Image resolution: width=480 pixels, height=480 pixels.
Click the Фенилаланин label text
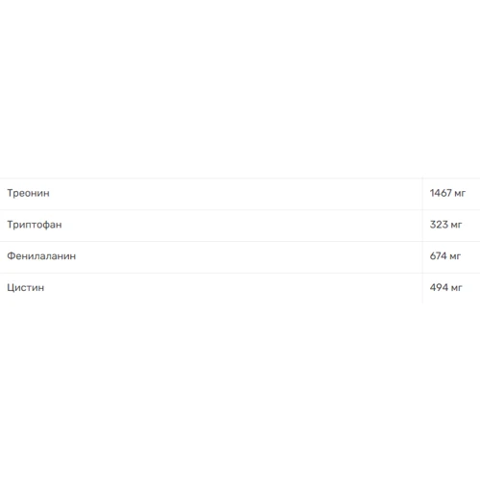coord(41,256)
